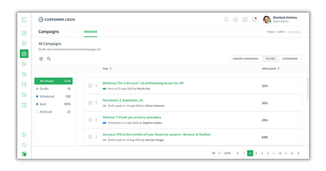Open the Open Rate column filter dropdown
This screenshot has width=326, height=171.
coord(278,69)
